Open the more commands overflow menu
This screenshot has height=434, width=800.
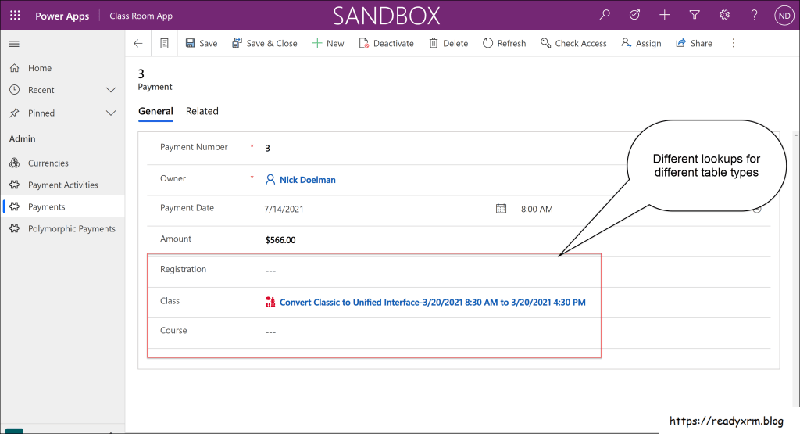[x=733, y=44]
